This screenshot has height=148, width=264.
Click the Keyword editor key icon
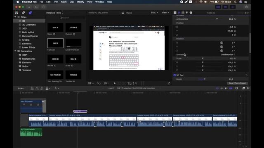36,7
